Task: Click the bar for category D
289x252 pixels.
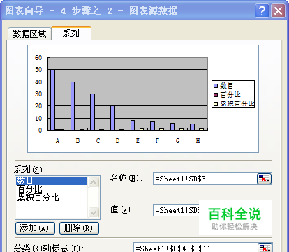Action: (x=112, y=118)
